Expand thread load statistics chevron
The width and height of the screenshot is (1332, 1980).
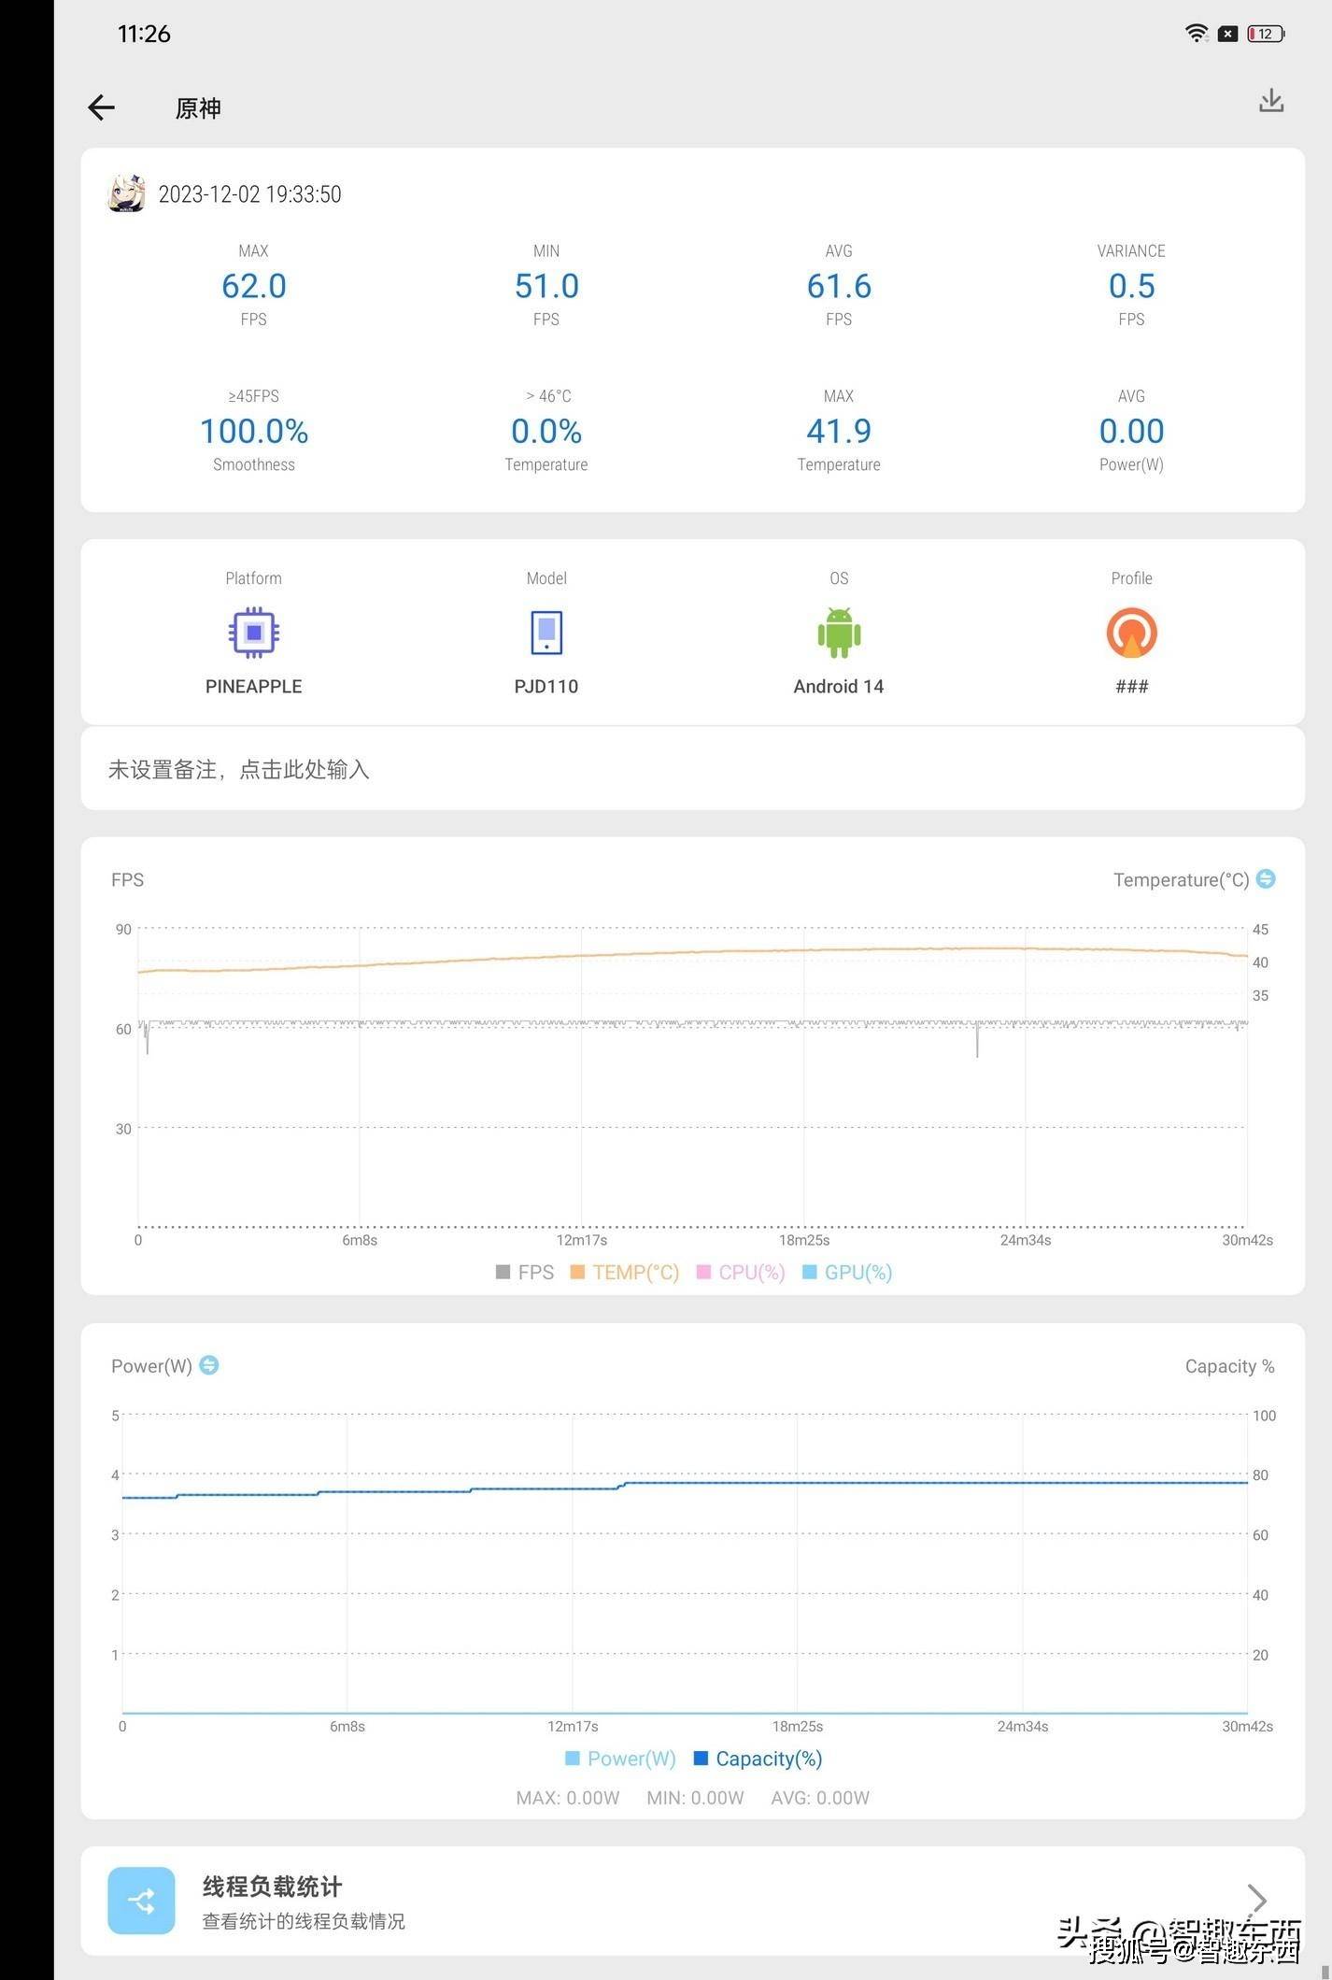point(1257,1899)
